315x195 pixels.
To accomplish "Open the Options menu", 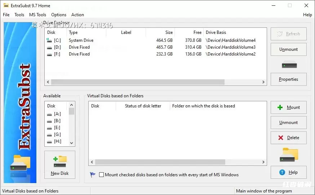I will 59,15.
